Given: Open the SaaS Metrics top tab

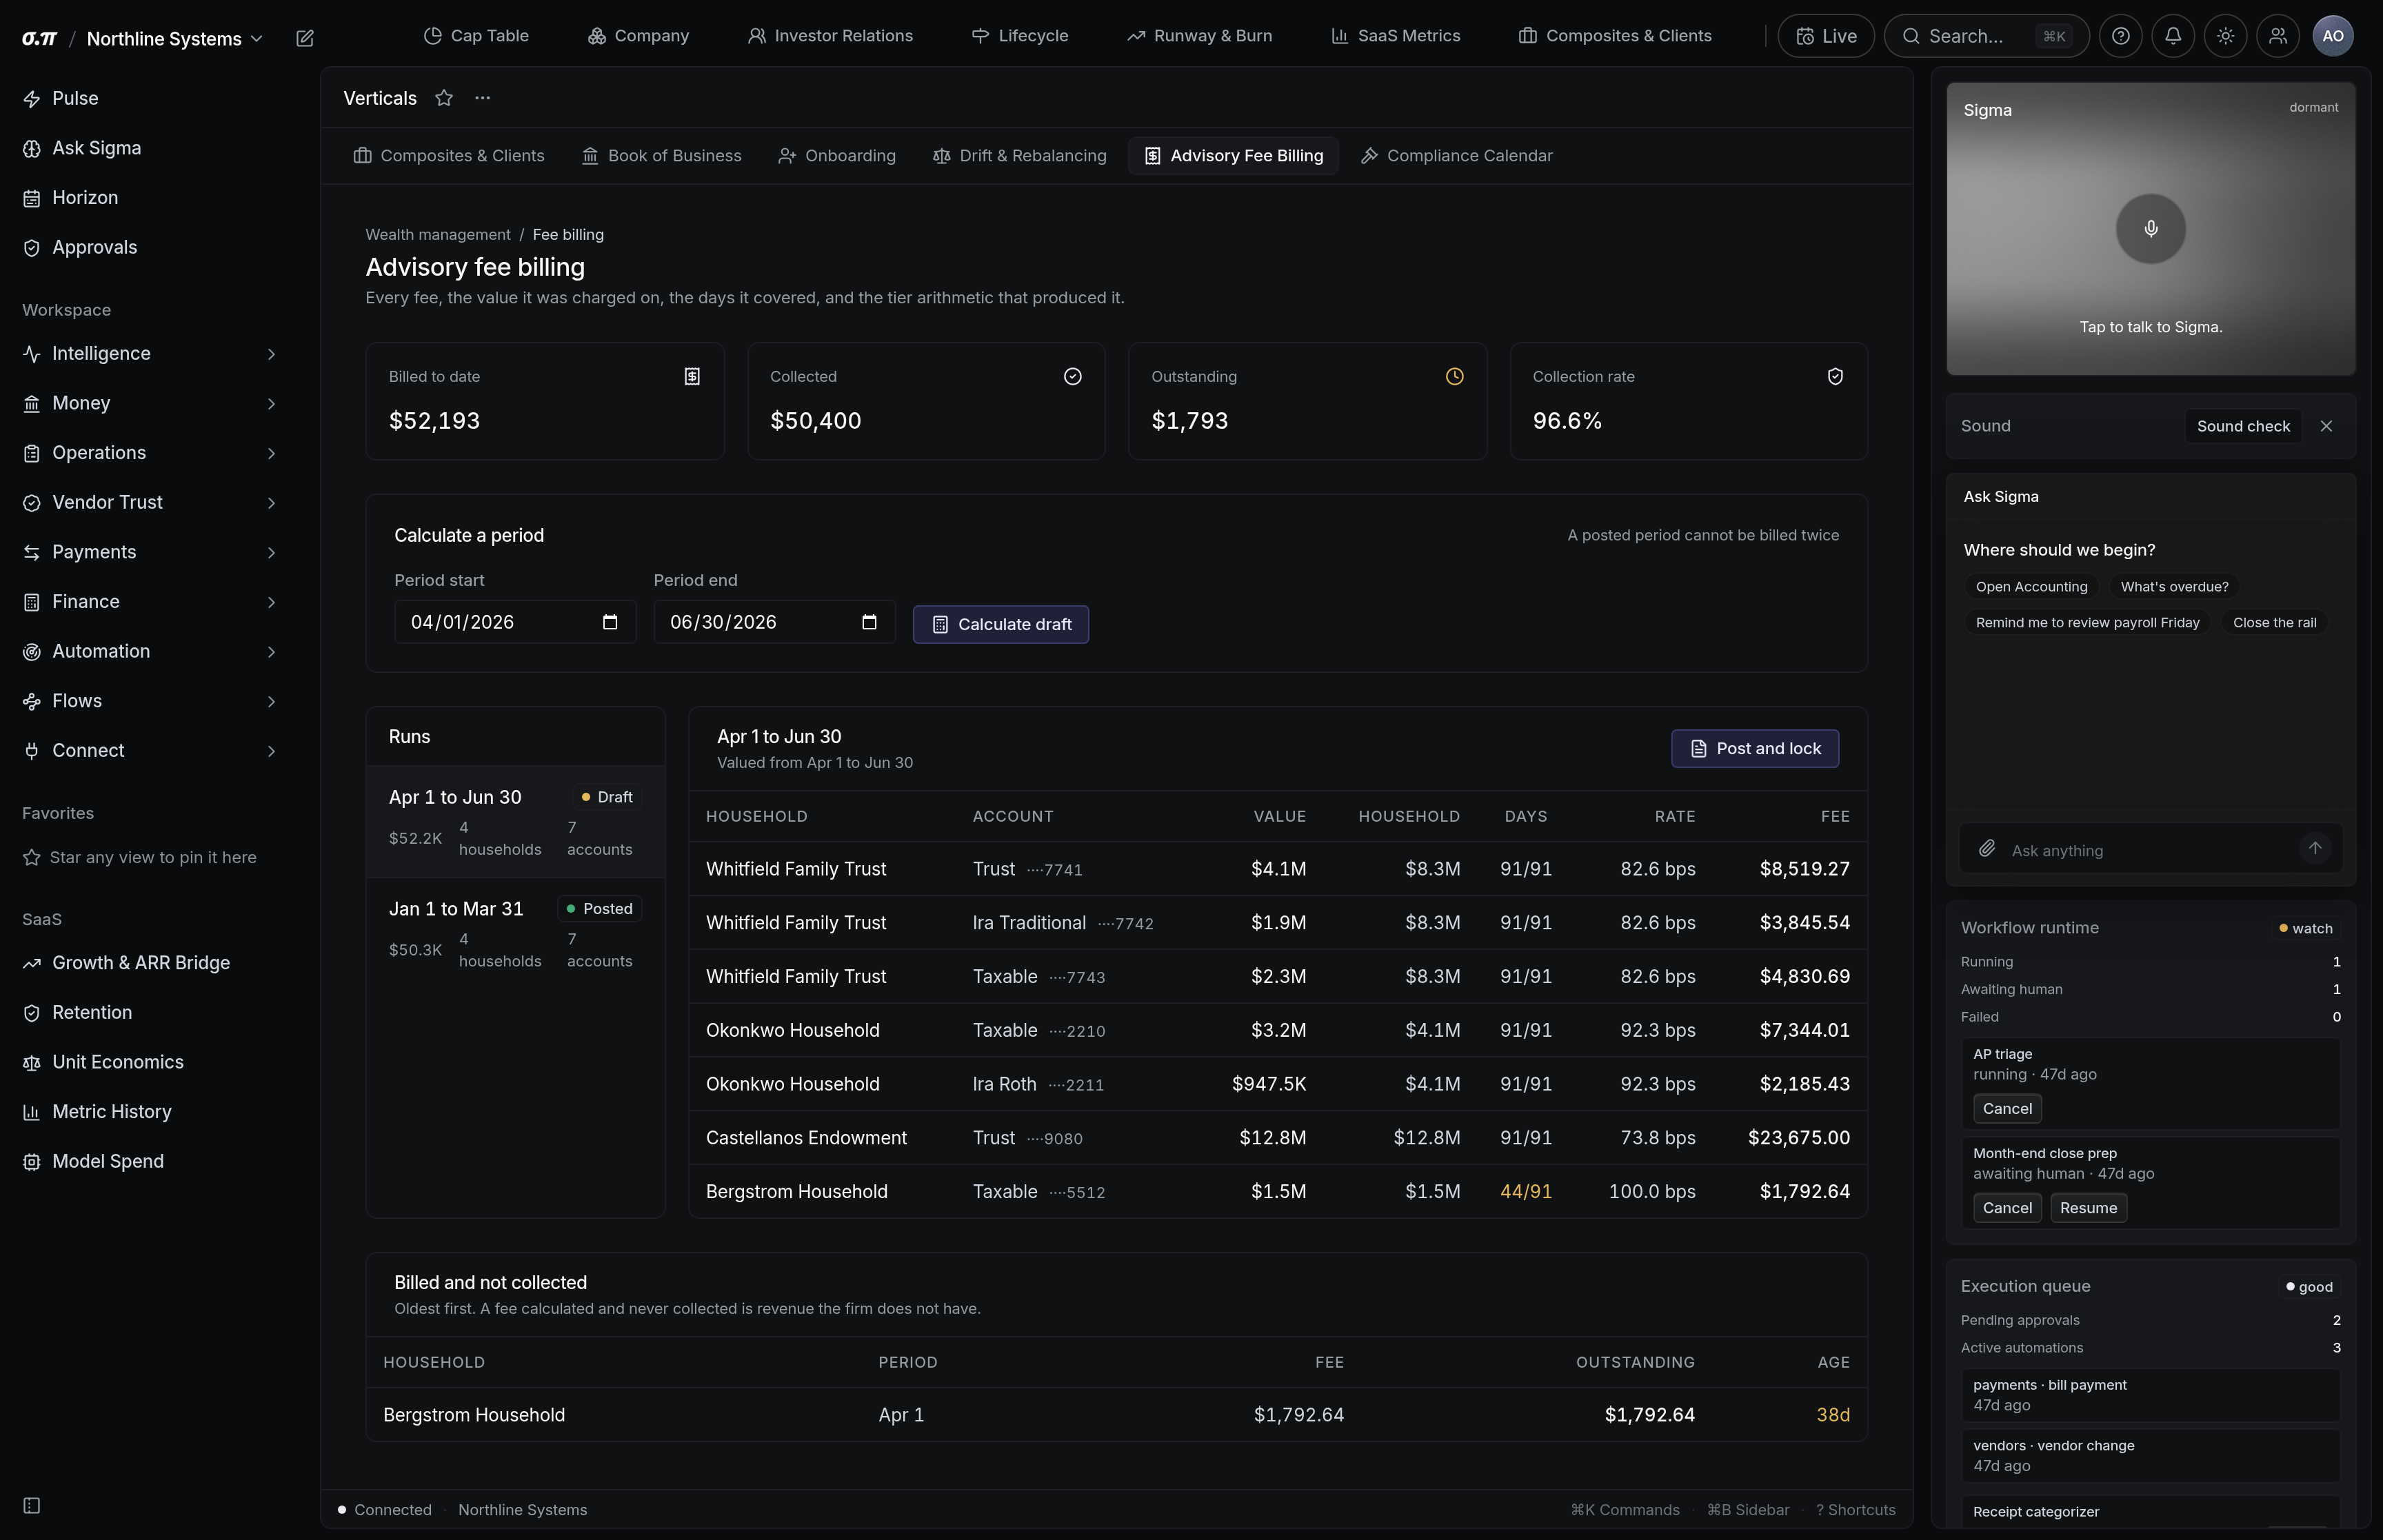Looking at the screenshot, I should click(1396, 36).
